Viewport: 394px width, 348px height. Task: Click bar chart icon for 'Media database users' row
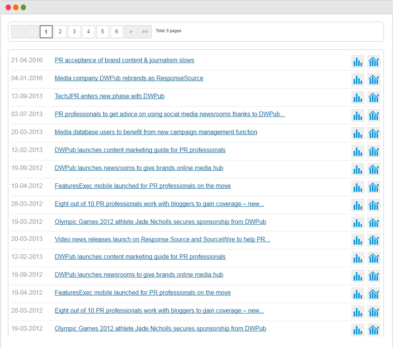coord(357,134)
